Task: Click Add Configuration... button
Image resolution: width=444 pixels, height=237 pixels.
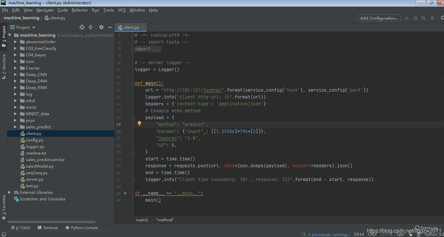Action: pos(379,18)
